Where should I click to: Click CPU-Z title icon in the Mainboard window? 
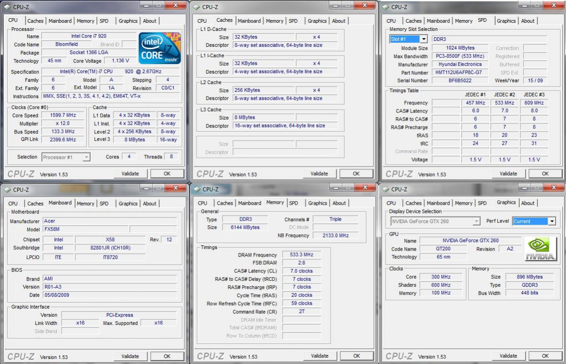[8, 190]
